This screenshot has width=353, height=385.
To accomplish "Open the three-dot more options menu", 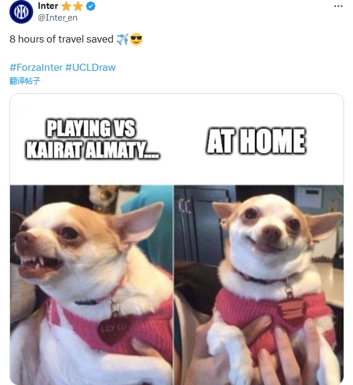I will (x=338, y=6).
